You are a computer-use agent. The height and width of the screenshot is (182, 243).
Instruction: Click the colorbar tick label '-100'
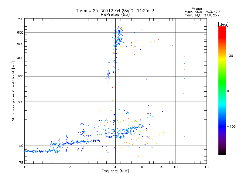point(231,126)
